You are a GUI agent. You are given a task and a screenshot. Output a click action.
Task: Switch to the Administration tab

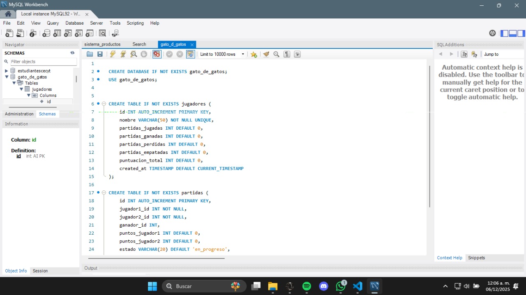click(x=19, y=114)
